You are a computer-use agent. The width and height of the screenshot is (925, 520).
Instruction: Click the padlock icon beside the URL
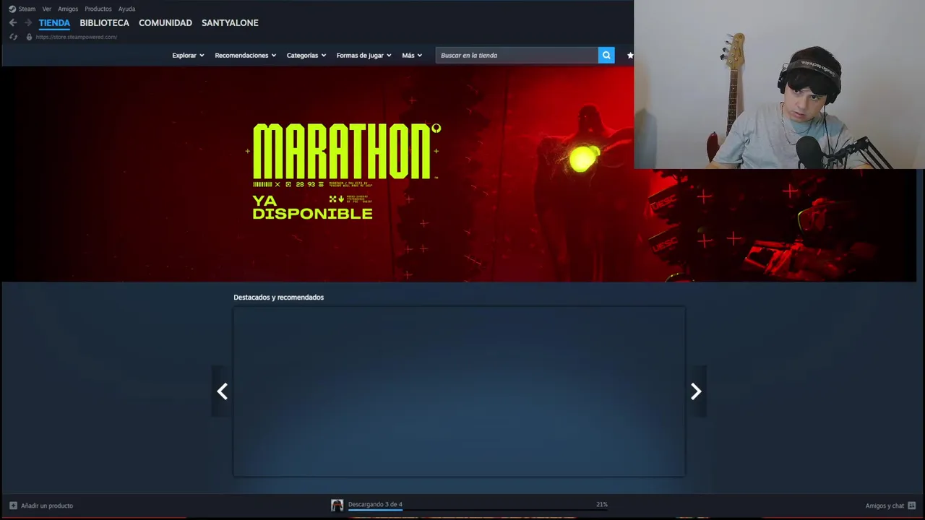coord(29,37)
